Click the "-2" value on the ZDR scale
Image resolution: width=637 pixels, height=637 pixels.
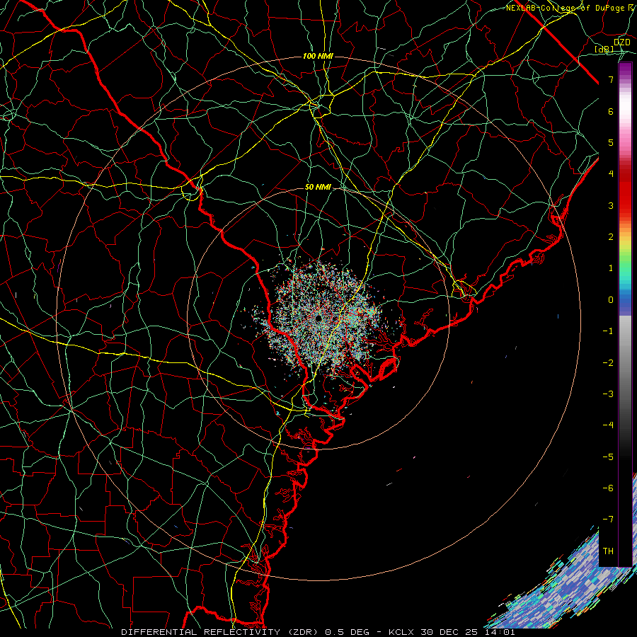pos(608,363)
